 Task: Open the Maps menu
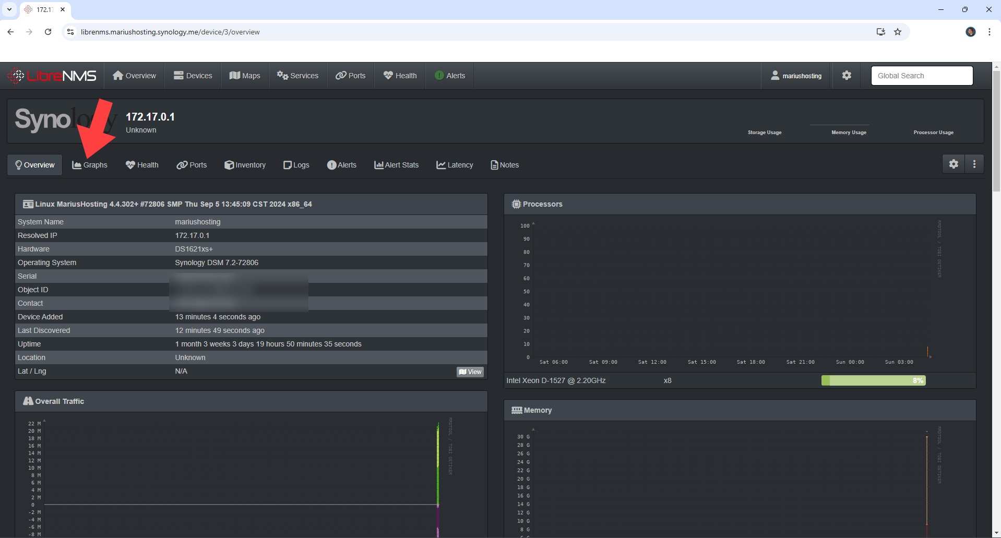[245, 76]
